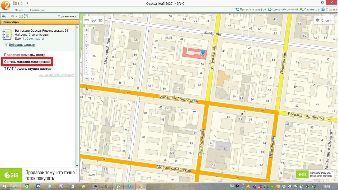Toggle 3D map view
Screen dimensions: 338x190
pyautogui.click(x=100, y=20)
